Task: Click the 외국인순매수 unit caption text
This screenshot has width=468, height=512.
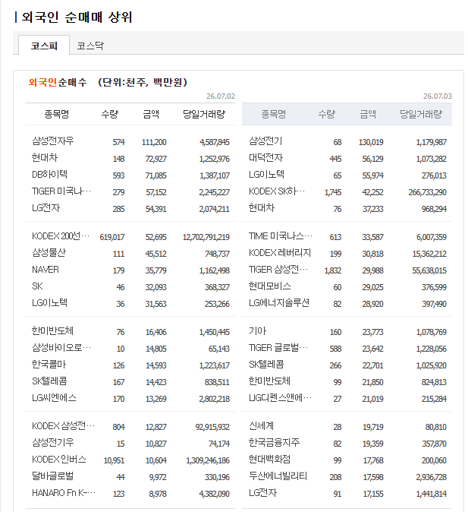Action: coord(108,82)
